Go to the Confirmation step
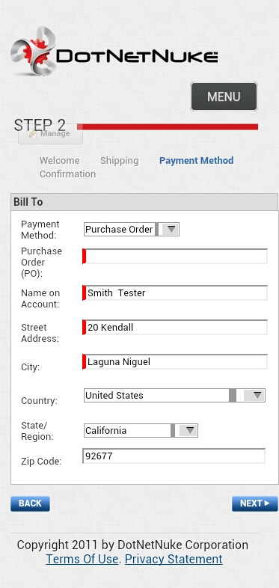This screenshot has width=279, height=588. click(x=68, y=174)
